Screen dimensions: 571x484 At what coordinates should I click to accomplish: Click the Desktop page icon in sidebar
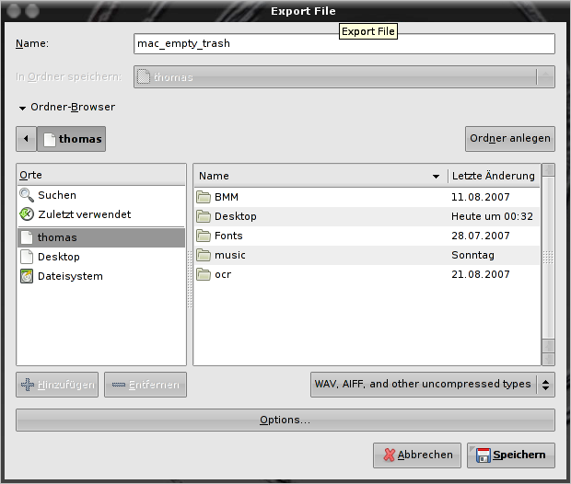tap(27, 257)
